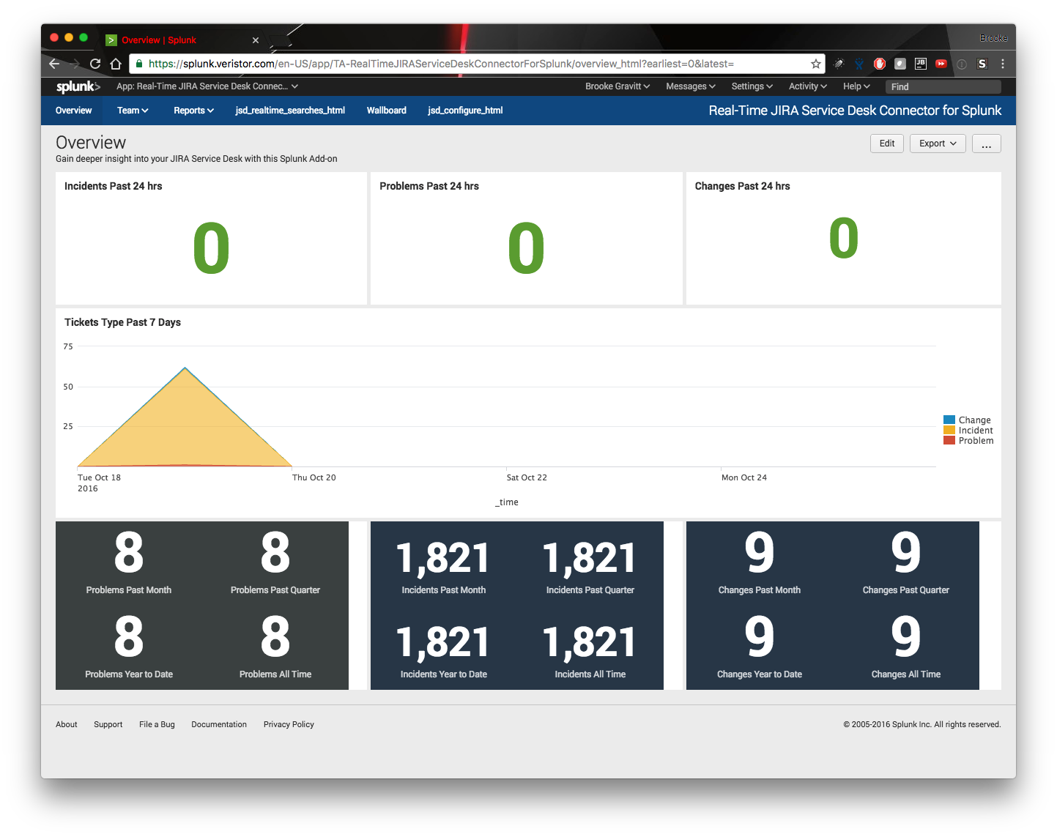Click the Problems Past 24 hrs value

point(526,249)
